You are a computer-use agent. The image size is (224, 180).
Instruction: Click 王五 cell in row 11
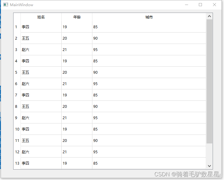pyautogui.click(x=41, y=141)
